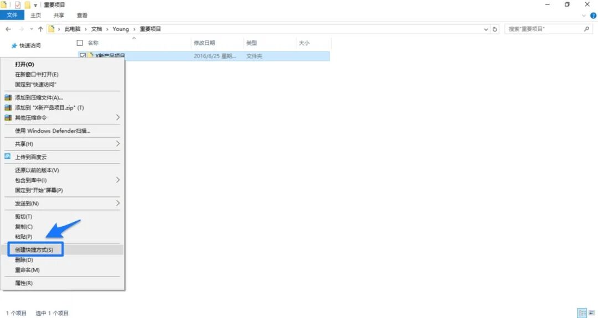Click 重要项目 in the address breadcrumb

tap(150, 29)
